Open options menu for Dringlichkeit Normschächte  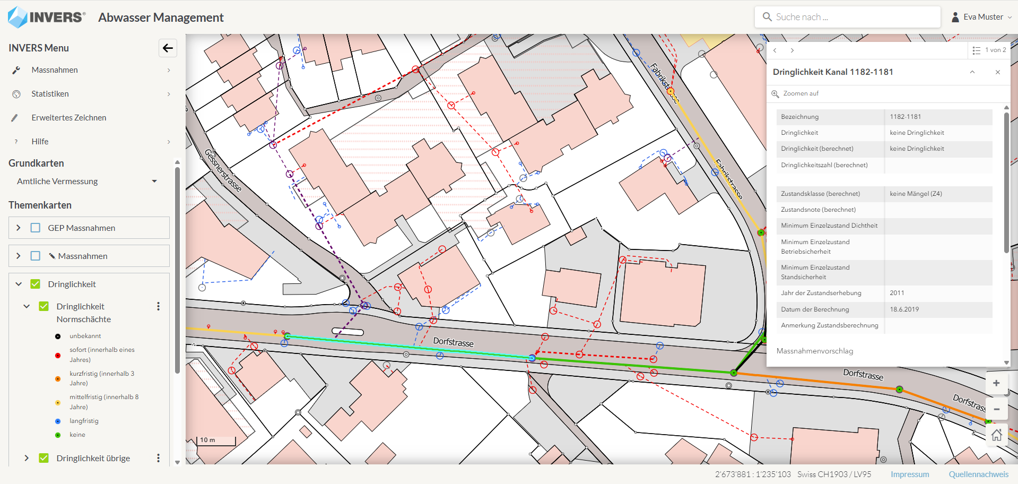point(158,307)
